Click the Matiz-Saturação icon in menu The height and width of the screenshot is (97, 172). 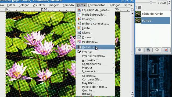click(x=79, y=15)
